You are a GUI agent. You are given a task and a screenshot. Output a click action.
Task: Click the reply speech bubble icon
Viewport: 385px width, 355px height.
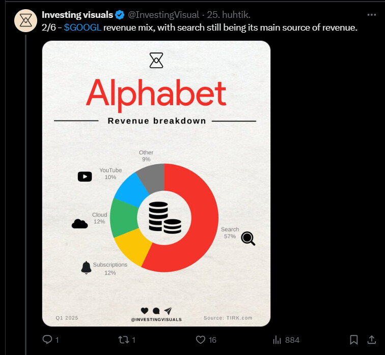[47, 340]
